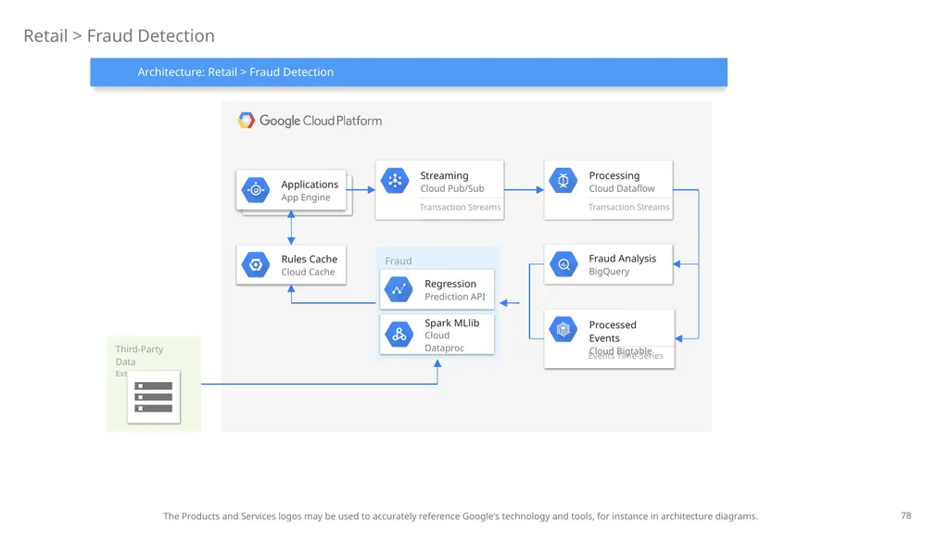Image resolution: width=949 pixels, height=534 pixels.
Task: Select the Rules Cache hexagon icon
Action: (x=256, y=264)
